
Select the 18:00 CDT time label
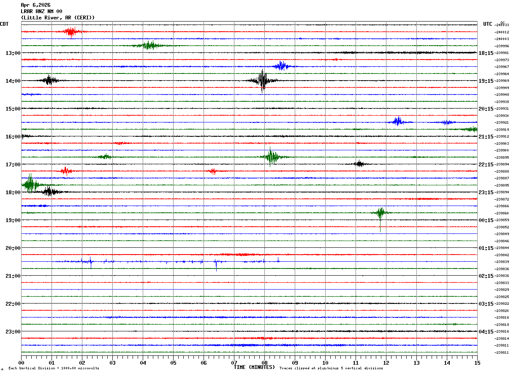click(13, 192)
